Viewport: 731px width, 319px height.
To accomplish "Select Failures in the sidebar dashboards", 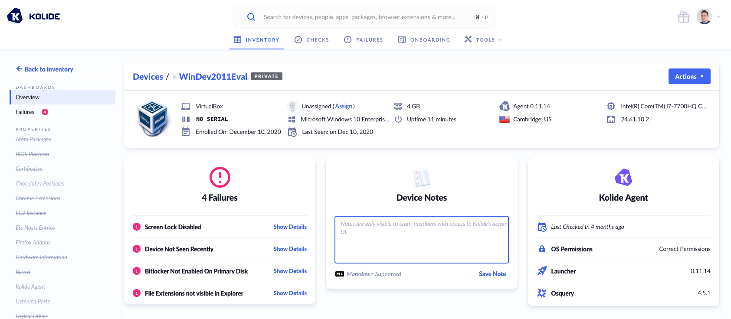I will pyautogui.click(x=25, y=112).
